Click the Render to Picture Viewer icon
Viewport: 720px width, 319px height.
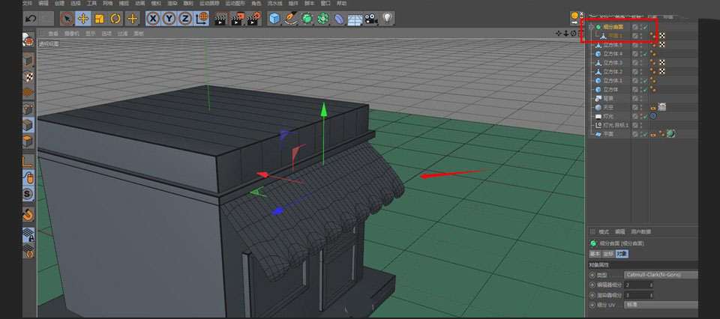[x=236, y=18]
